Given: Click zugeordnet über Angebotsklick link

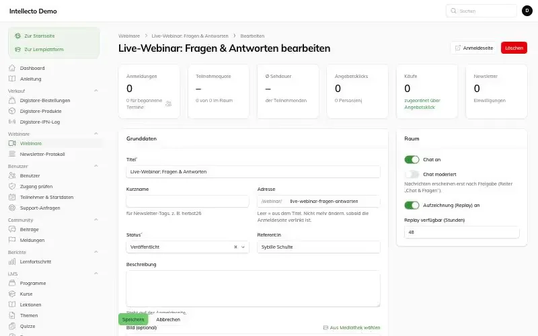Looking at the screenshot, I should [x=422, y=104].
